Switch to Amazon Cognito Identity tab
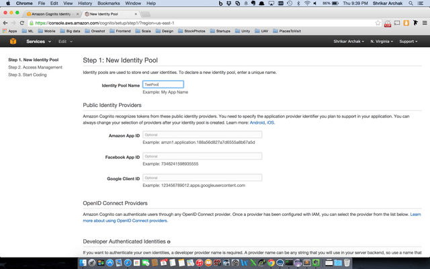430x269 pixels. point(51,14)
